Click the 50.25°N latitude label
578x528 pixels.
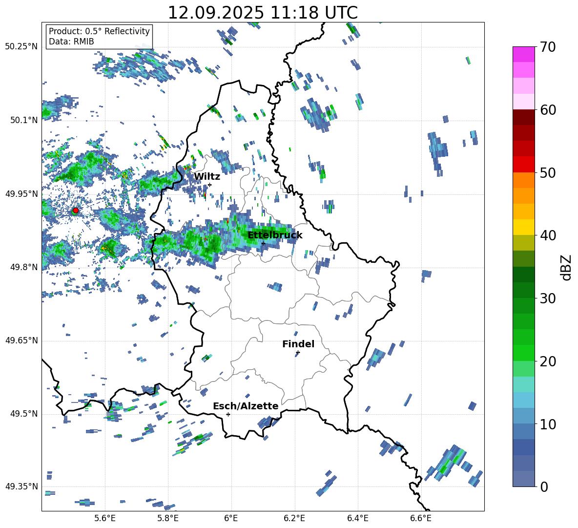click(x=21, y=47)
